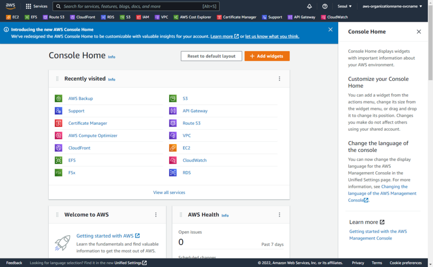Click the drag handle of Recently visited widget
The image size is (433, 267).
pyautogui.click(x=57, y=79)
